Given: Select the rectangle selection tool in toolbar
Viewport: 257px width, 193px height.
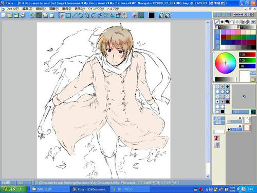Looking at the screenshot, I should click(68, 15).
